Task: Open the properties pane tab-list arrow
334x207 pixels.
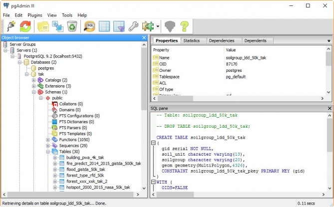Action: [329, 40]
